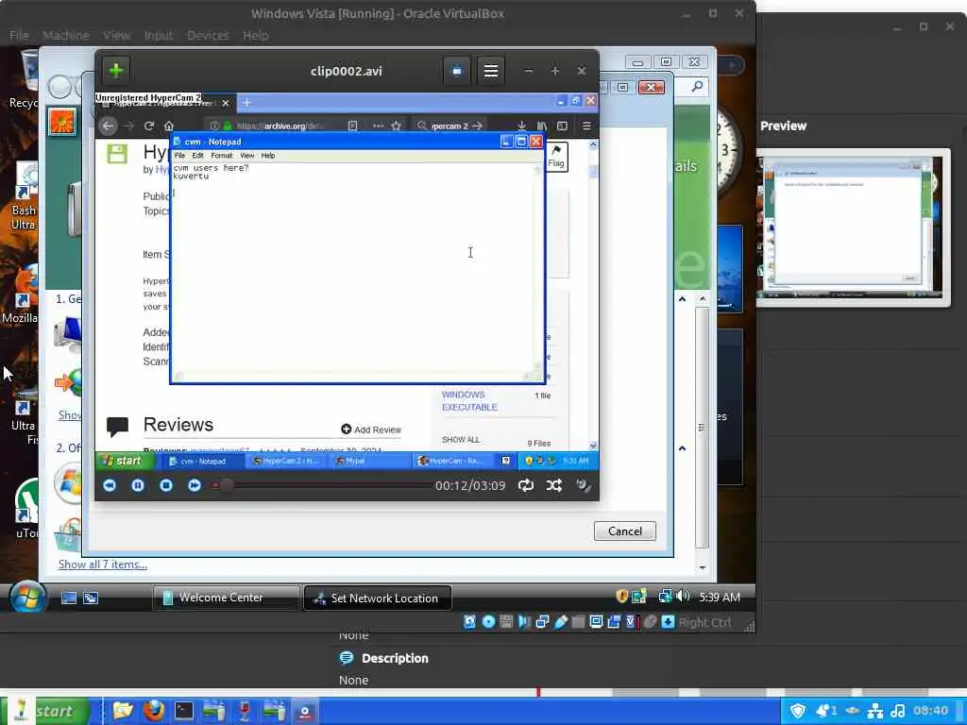Open the Input menu in VirtualBox
967x725 pixels.
point(159,35)
